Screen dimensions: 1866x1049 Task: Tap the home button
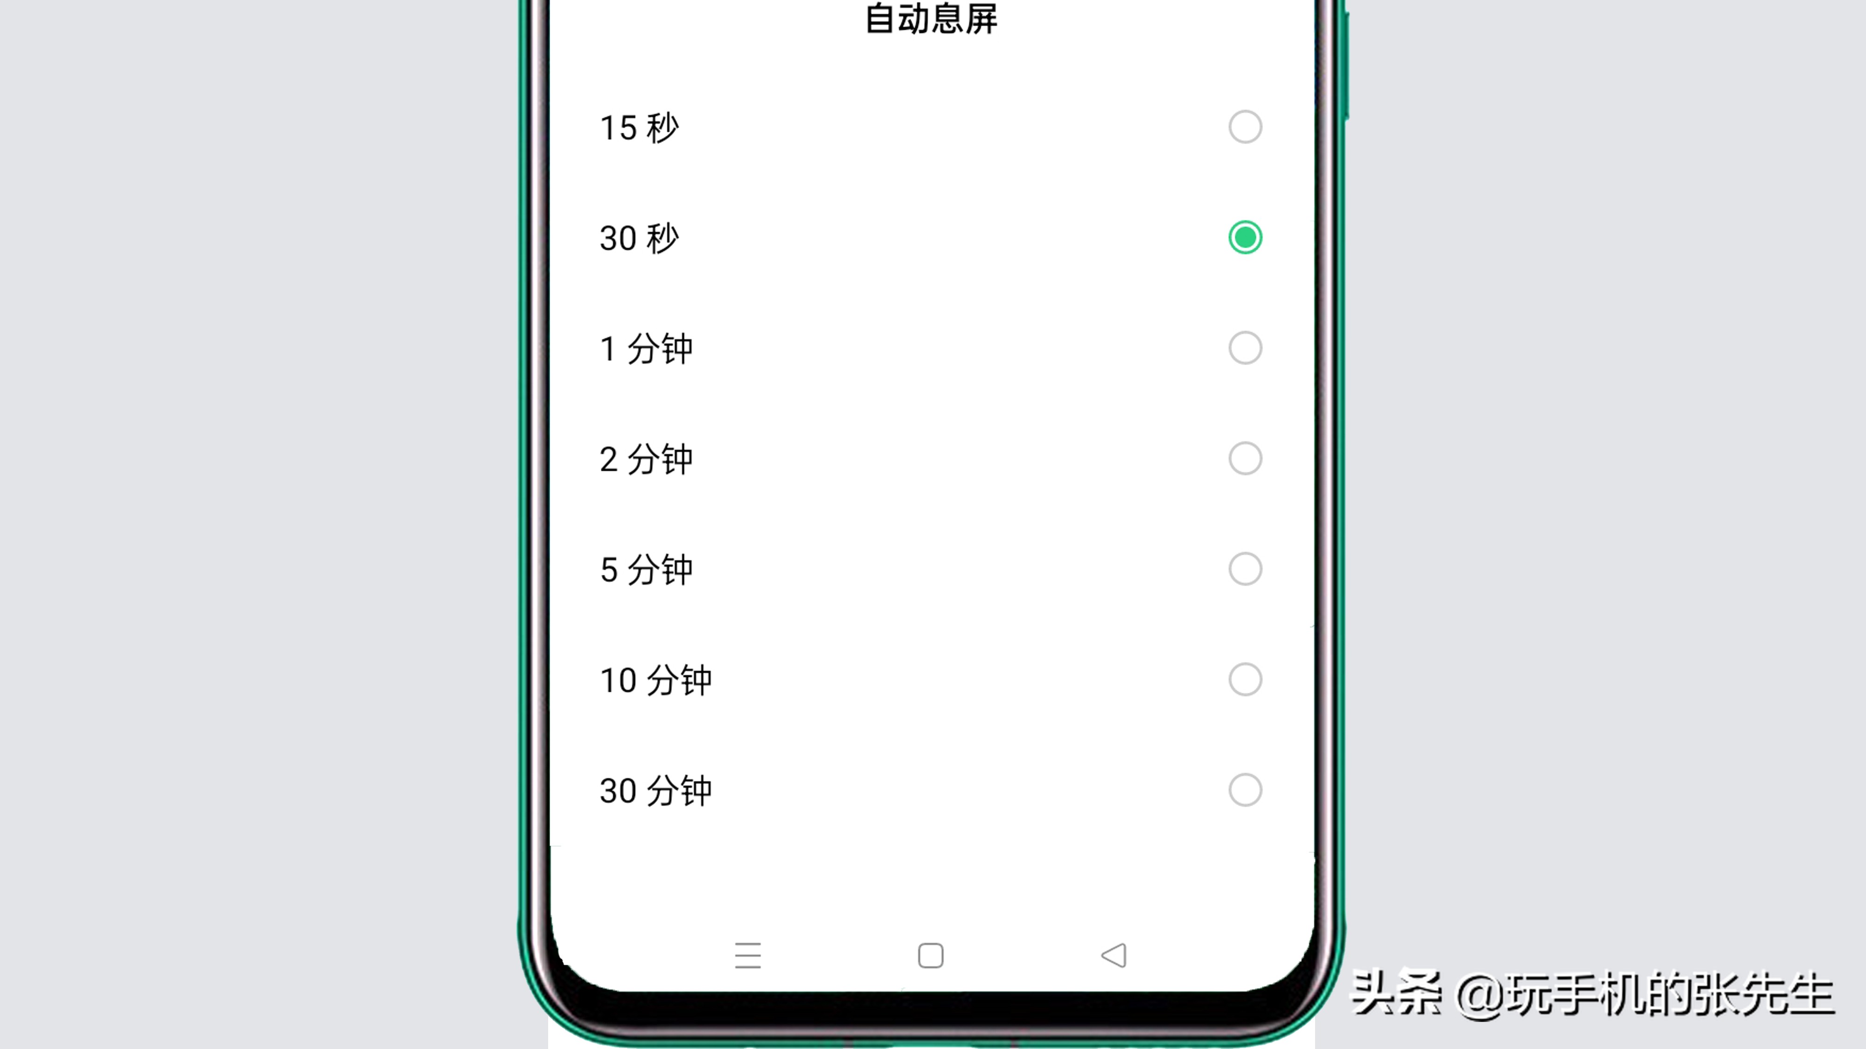[x=931, y=955]
